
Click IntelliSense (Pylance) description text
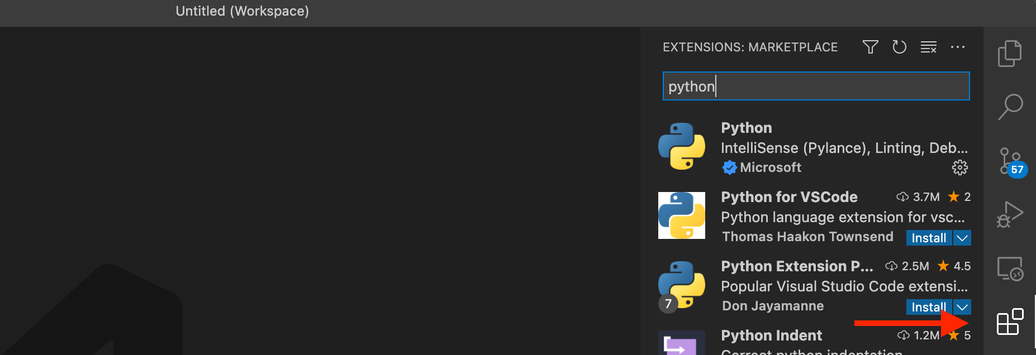coord(844,148)
